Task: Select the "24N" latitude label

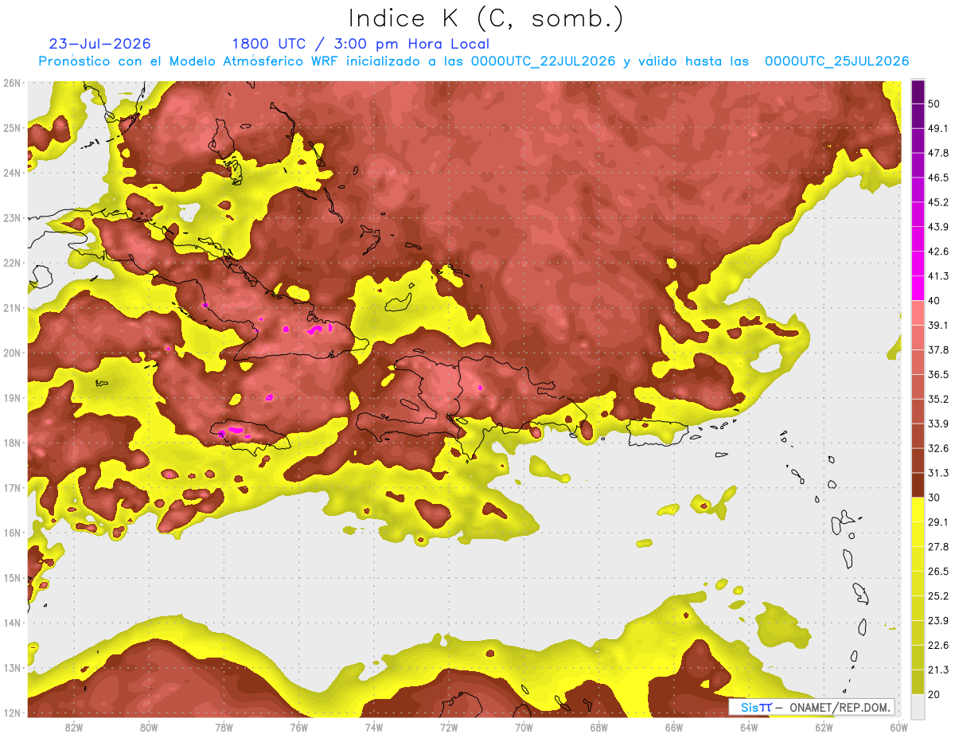Action: click(12, 172)
